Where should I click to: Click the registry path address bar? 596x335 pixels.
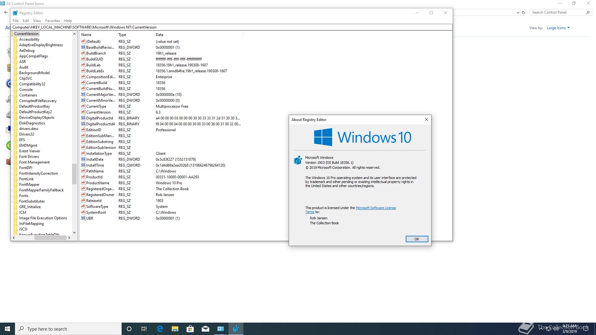click(x=232, y=27)
